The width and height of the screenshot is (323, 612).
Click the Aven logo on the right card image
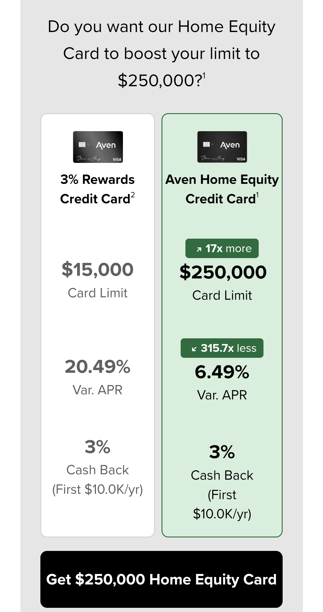[230, 145]
